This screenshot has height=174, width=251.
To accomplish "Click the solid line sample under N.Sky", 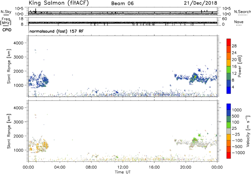I will [6, 15].
